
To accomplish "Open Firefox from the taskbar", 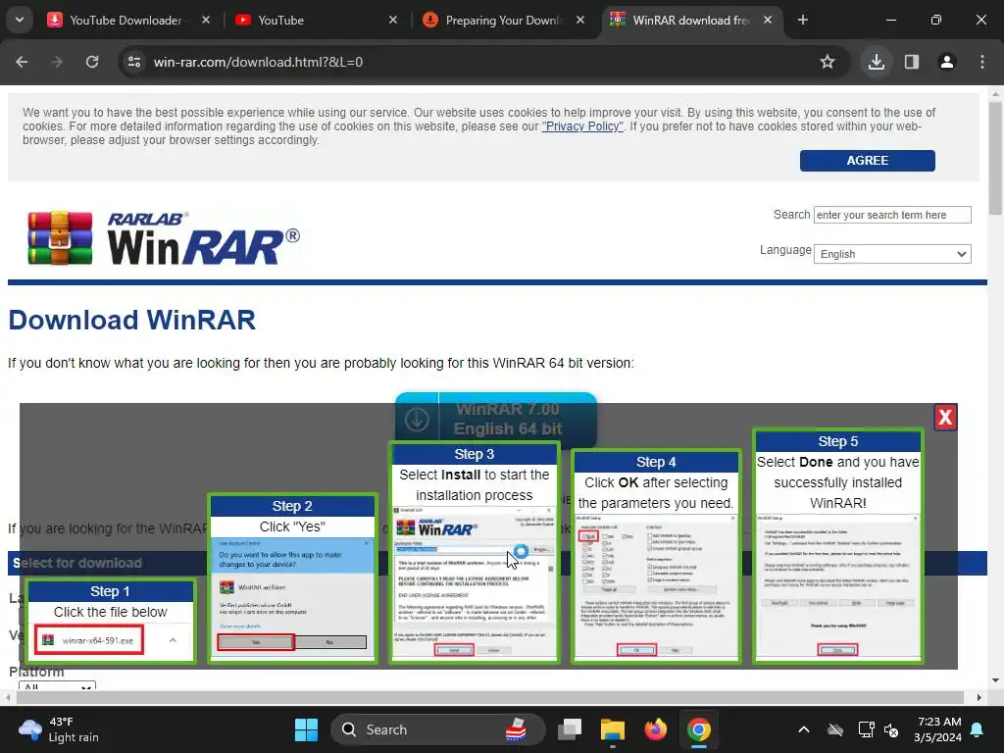I will tap(656, 729).
